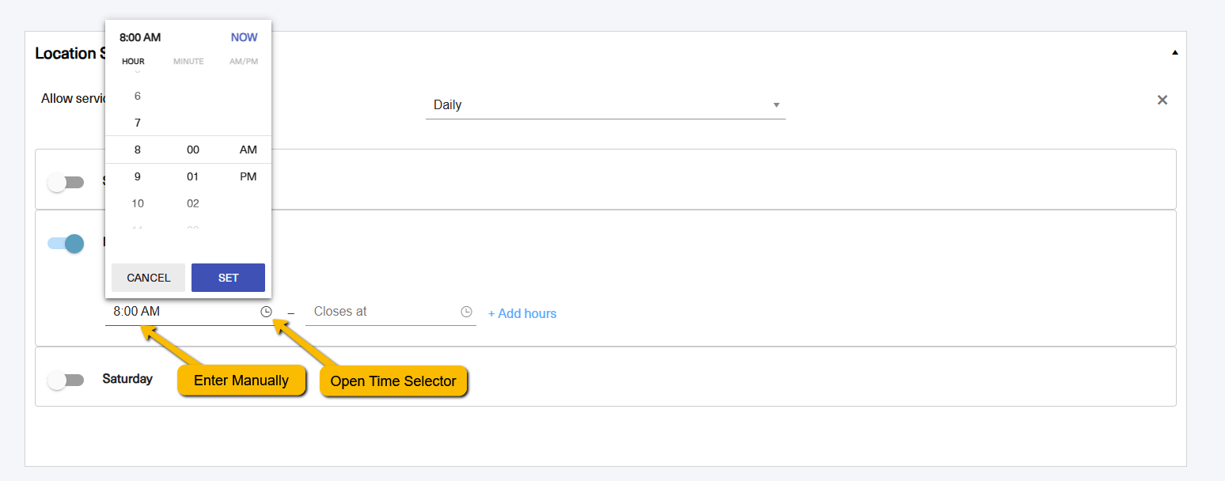The height and width of the screenshot is (481, 1225).
Task: Select minute 02 in the picker
Action: (193, 203)
